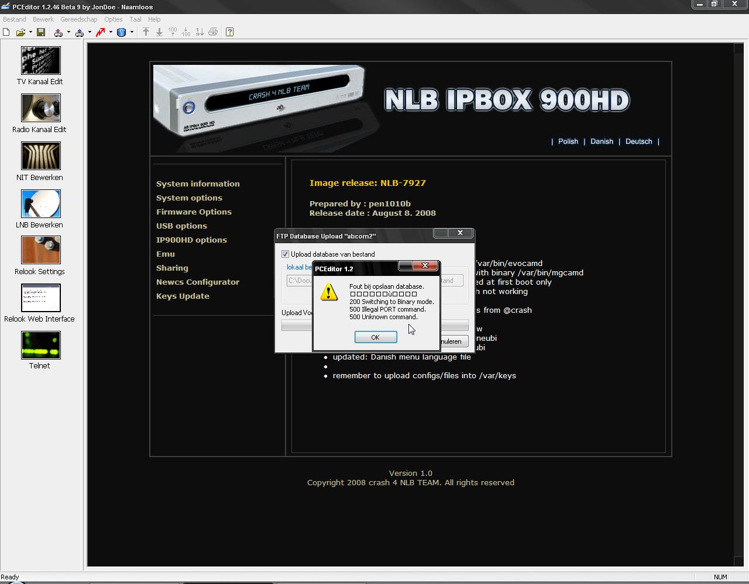
Task: Launch Telnet from sidebar
Action: (x=40, y=350)
